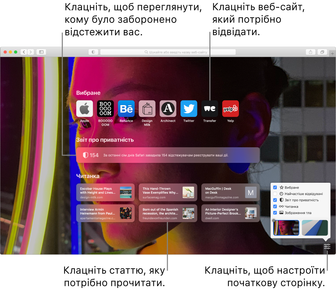
Task: Open the BOOOOOOOM favorite icon
Action: pyautogui.click(x=105, y=109)
